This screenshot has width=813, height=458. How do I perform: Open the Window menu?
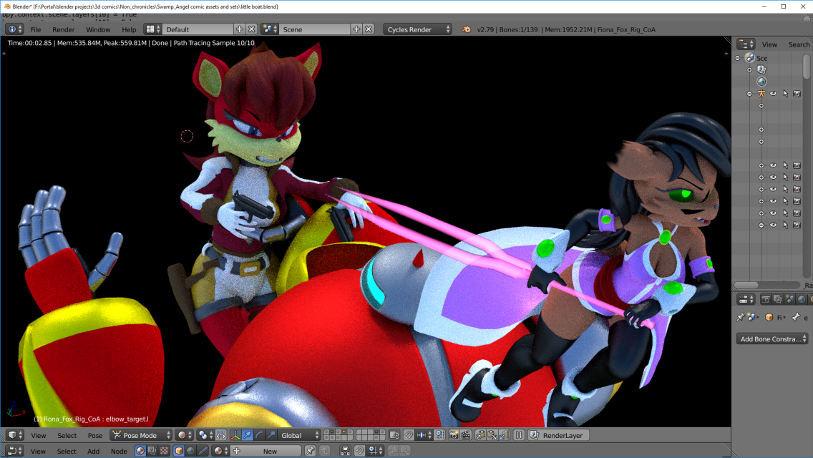pyautogui.click(x=98, y=29)
